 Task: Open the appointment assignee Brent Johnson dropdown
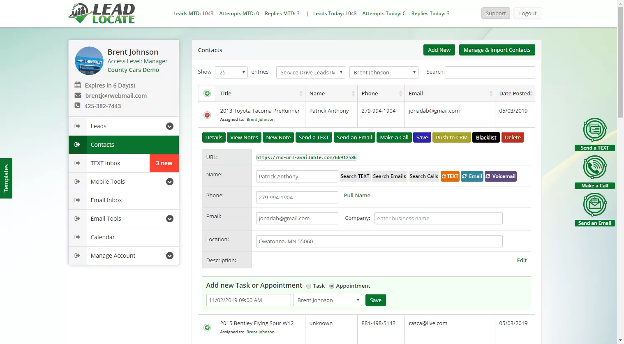point(328,300)
